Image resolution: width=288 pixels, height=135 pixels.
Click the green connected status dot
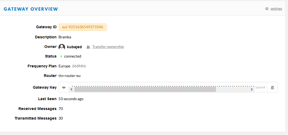(61, 56)
